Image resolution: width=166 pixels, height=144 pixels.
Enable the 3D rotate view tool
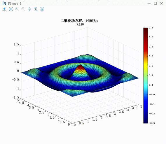click(x=36, y=9)
